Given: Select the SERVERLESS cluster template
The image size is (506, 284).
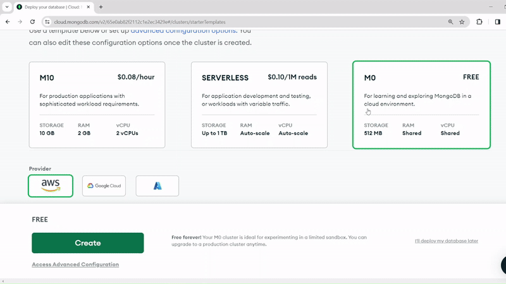Looking at the screenshot, I should [x=259, y=104].
